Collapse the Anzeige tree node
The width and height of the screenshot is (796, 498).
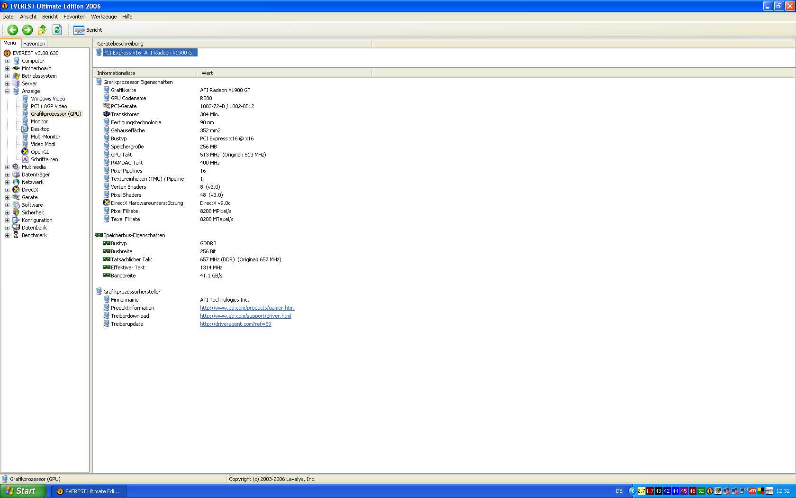7,91
